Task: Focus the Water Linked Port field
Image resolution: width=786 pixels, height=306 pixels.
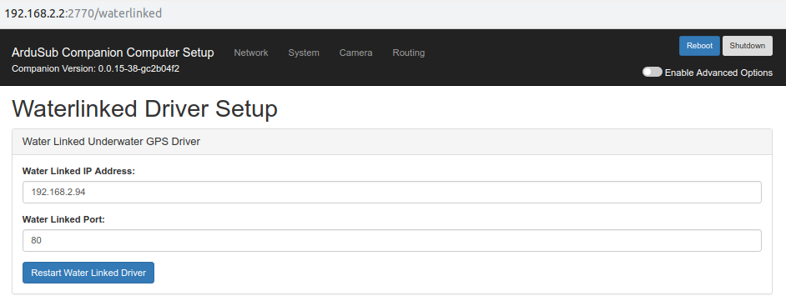Action: [392, 240]
